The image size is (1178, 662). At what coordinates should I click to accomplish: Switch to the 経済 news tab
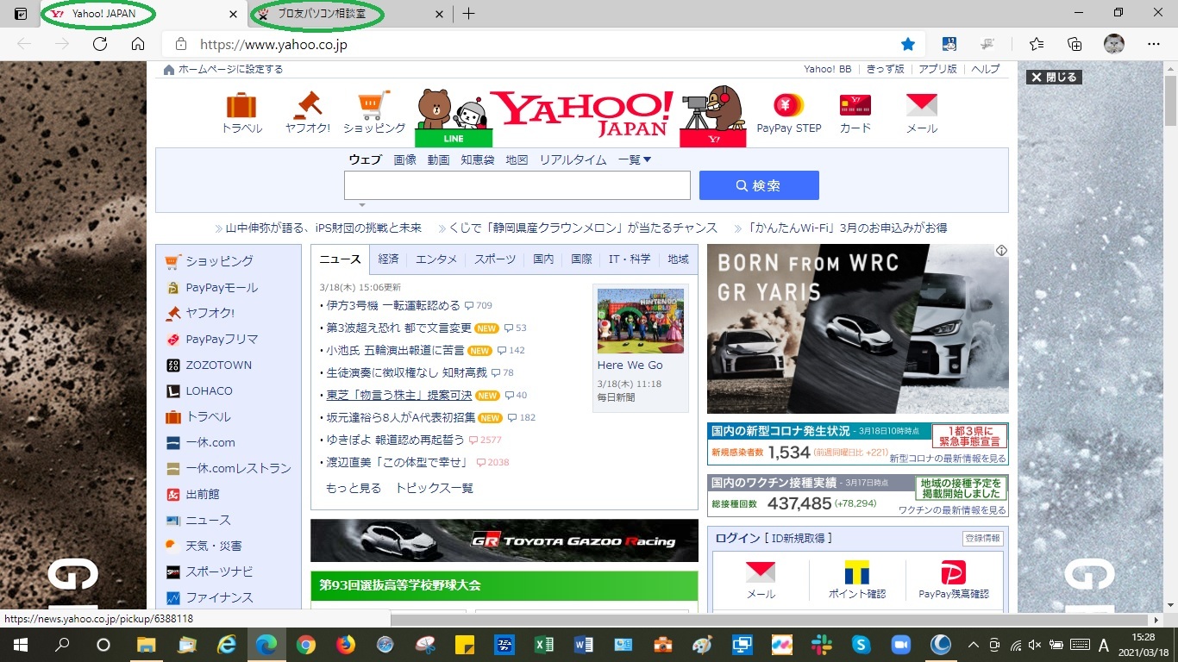point(388,259)
